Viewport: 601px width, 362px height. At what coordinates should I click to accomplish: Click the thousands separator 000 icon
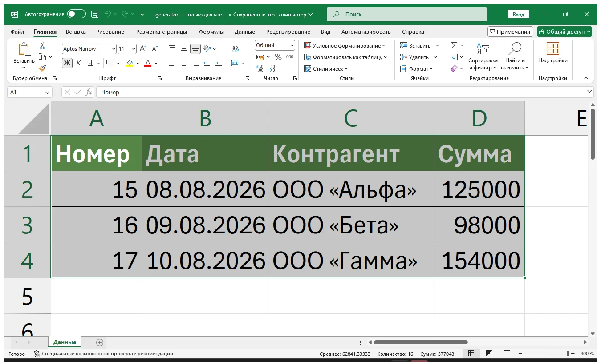pos(290,57)
